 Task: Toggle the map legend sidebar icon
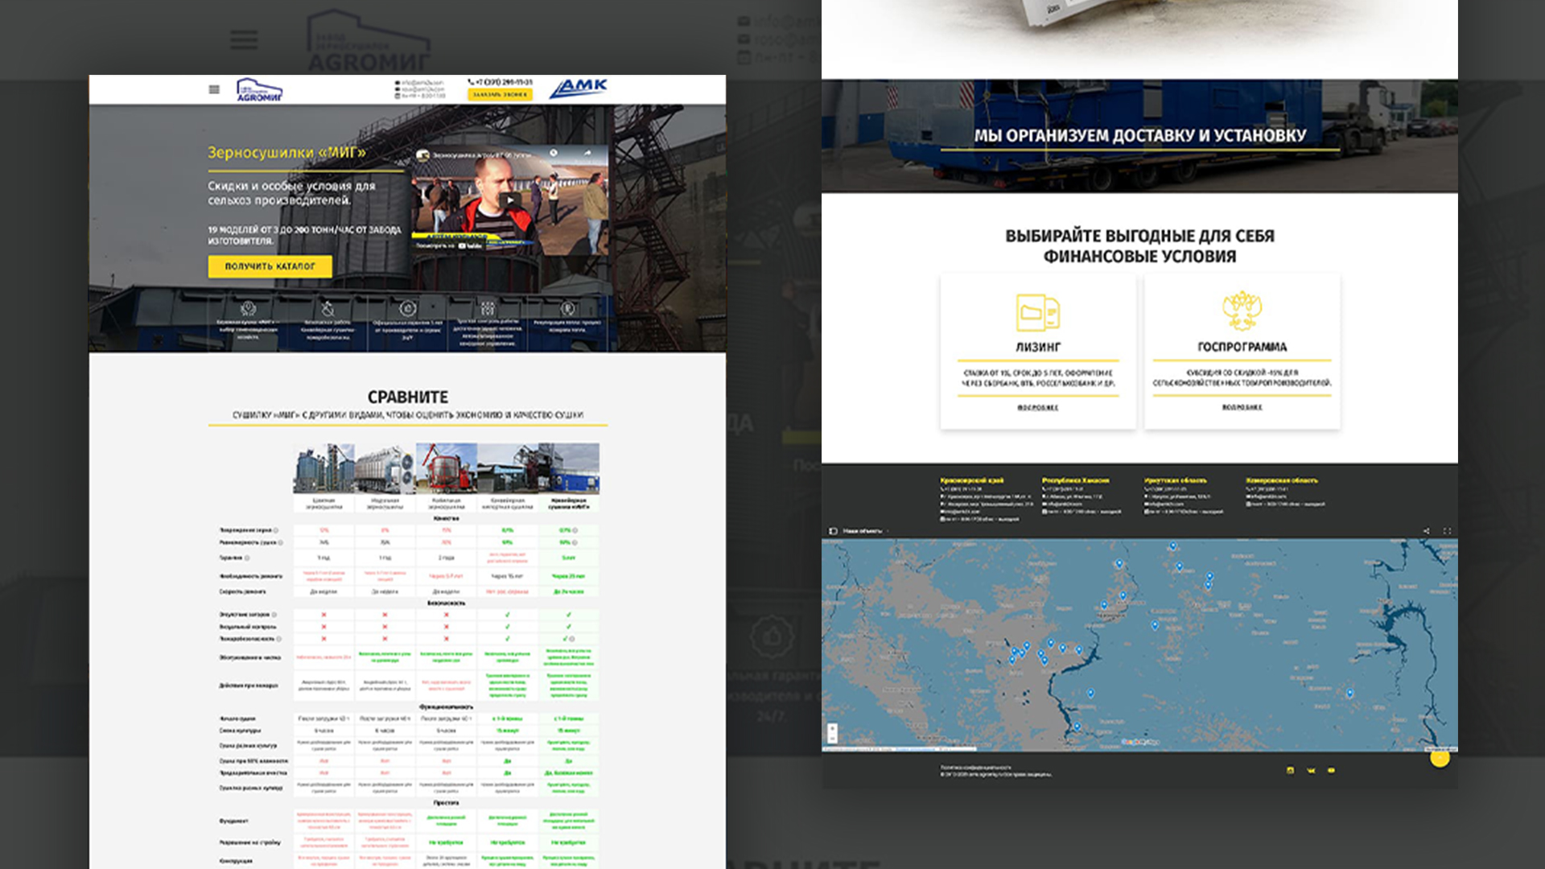coord(833,531)
